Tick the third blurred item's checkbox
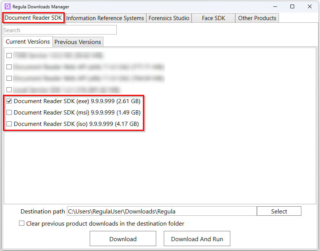 pos(9,78)
